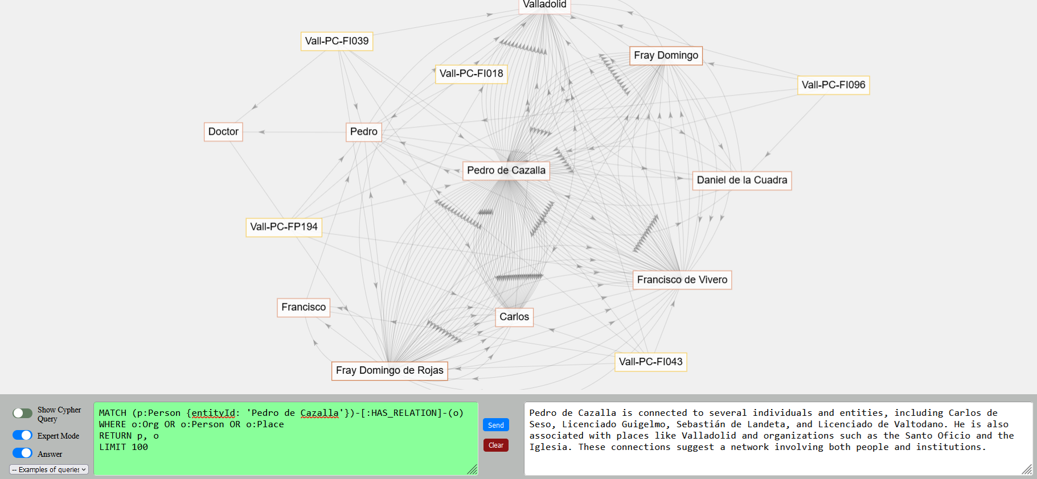The height and width of the screenshot is (479, 1037).
Task: Click the "Expert Mode" label text
Action: coord(58,436)
